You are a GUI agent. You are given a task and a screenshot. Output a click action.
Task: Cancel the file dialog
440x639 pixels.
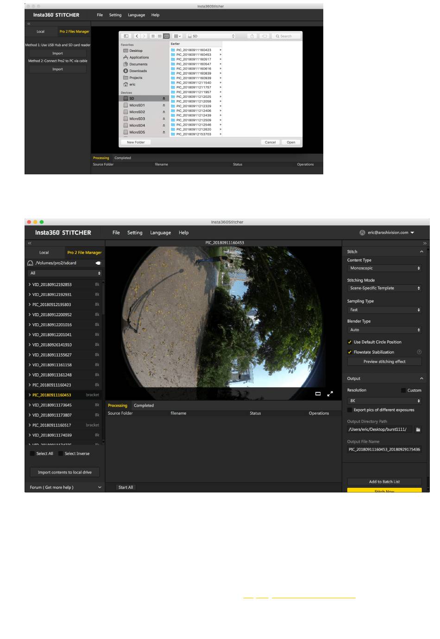point(270,142)
